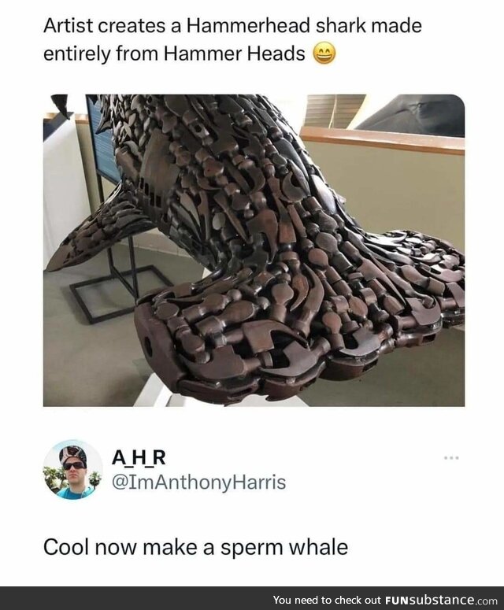Image resolution: width=504 pixels, height=610 pixels.
Task: Click the grinning emoji in the caption
Action: 324,54
